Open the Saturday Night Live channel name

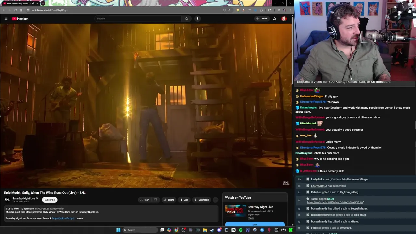(24, 198)
